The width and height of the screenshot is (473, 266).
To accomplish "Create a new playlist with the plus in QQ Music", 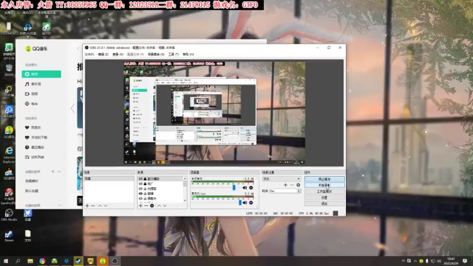I will pos(53,171).
